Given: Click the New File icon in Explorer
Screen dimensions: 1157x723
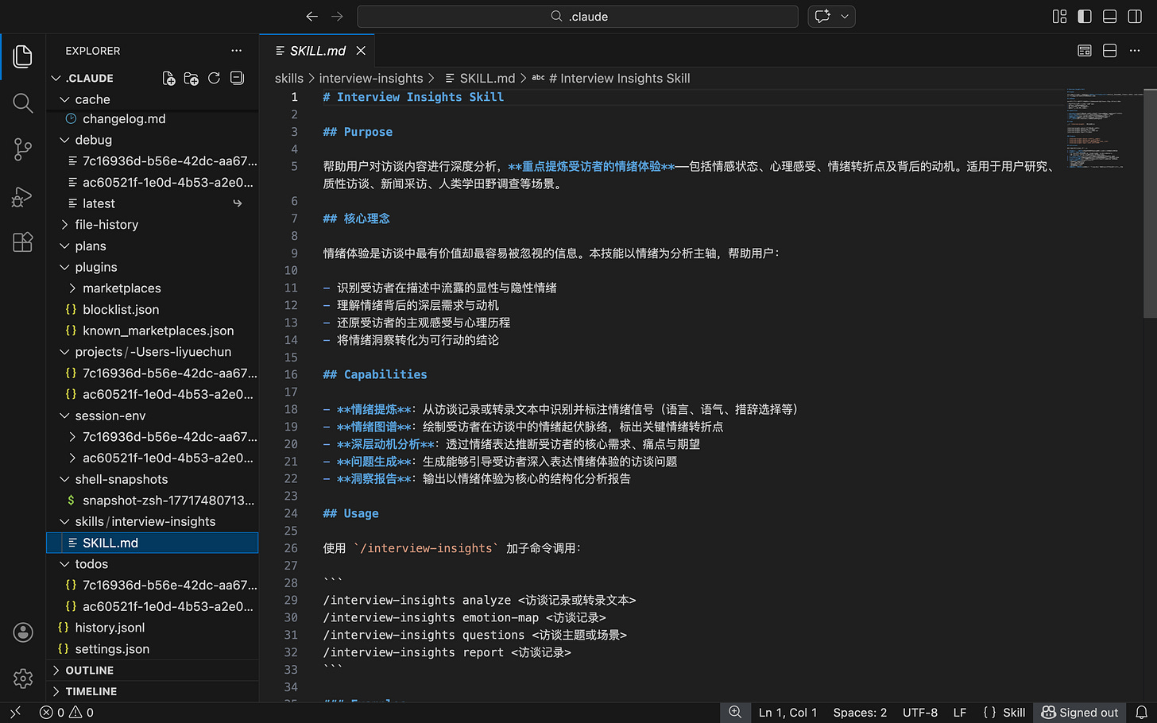Looking at the screenshot, I should (x=168, y=78).
